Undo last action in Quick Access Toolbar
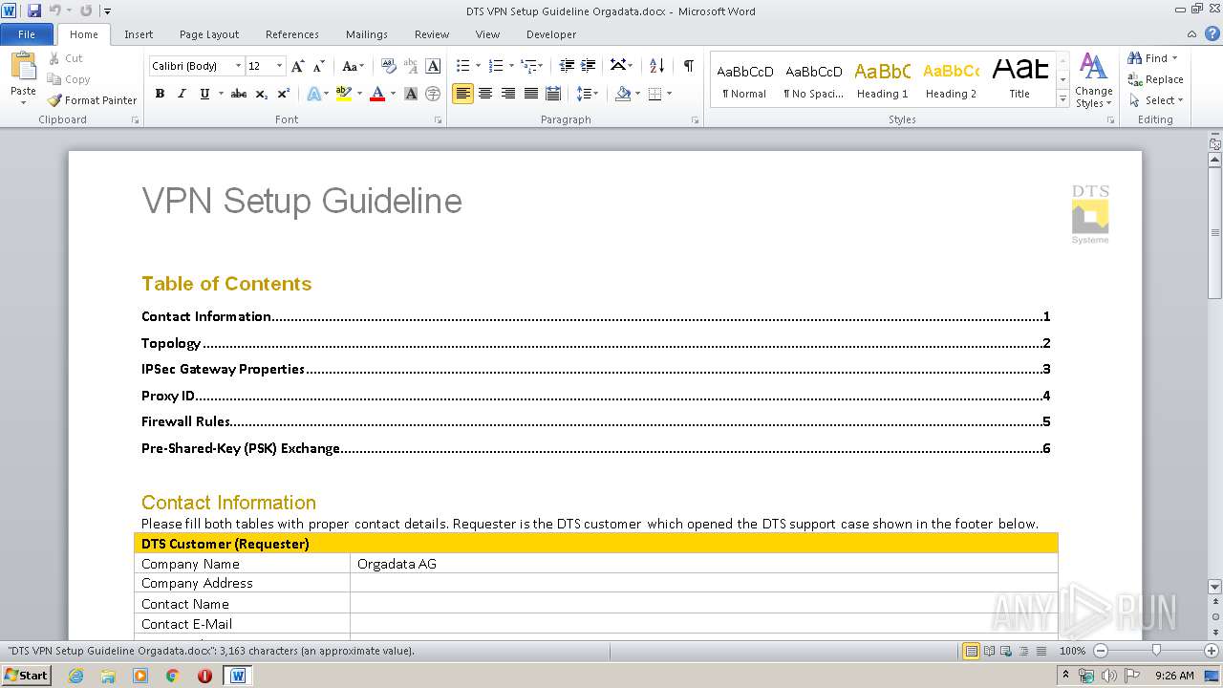1223x688 pixels. 54,11
